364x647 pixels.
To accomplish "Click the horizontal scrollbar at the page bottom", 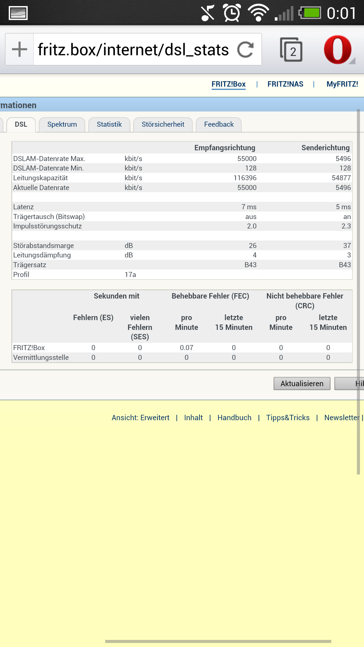I will click(x=218, y=641).
